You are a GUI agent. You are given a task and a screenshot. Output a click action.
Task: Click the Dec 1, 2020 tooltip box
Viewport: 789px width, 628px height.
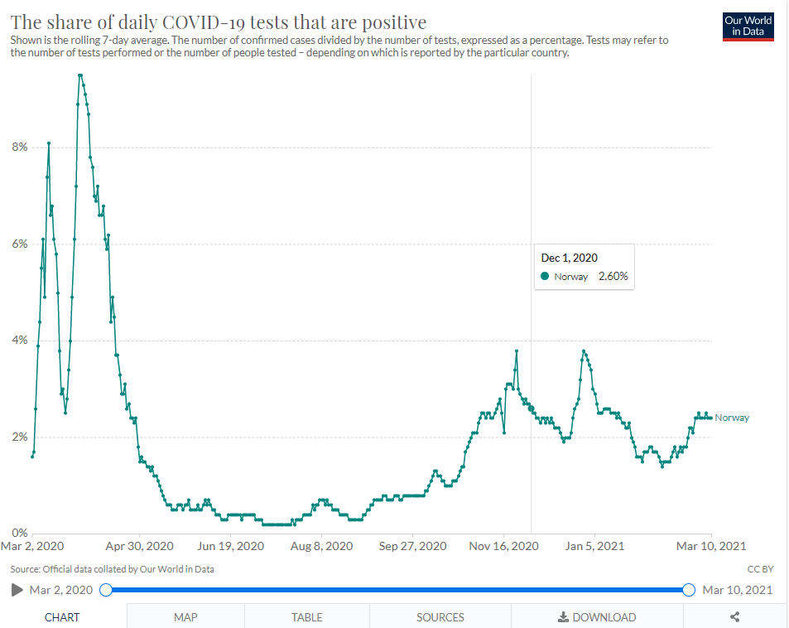[585, 267]
